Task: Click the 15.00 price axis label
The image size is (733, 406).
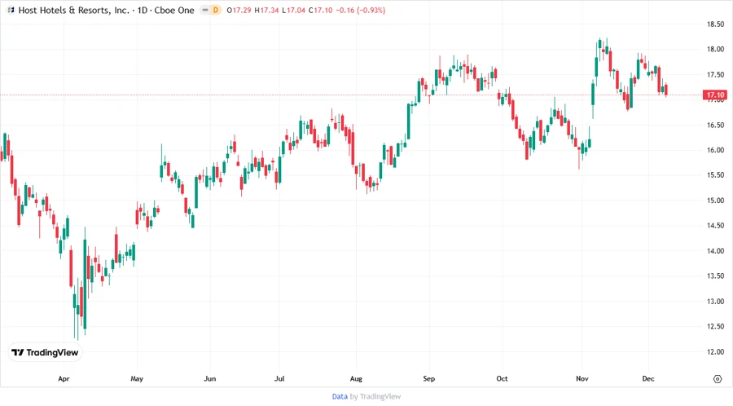Action: point(715,201)
